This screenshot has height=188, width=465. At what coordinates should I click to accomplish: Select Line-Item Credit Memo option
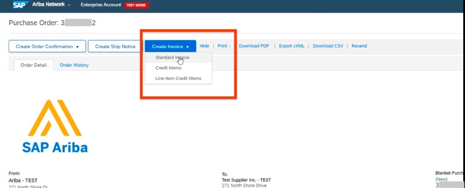tap(178, 78)
